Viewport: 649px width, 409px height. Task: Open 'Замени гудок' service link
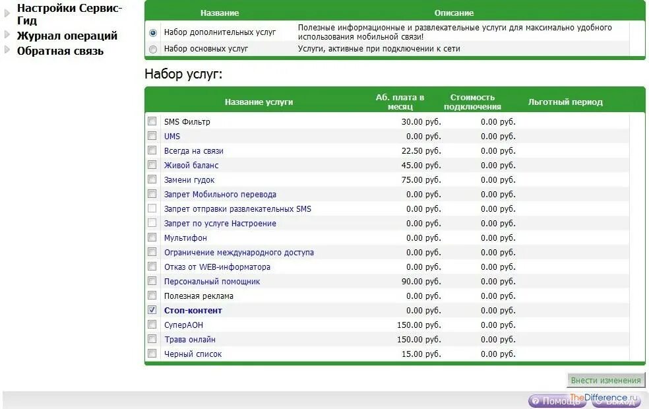189,179
